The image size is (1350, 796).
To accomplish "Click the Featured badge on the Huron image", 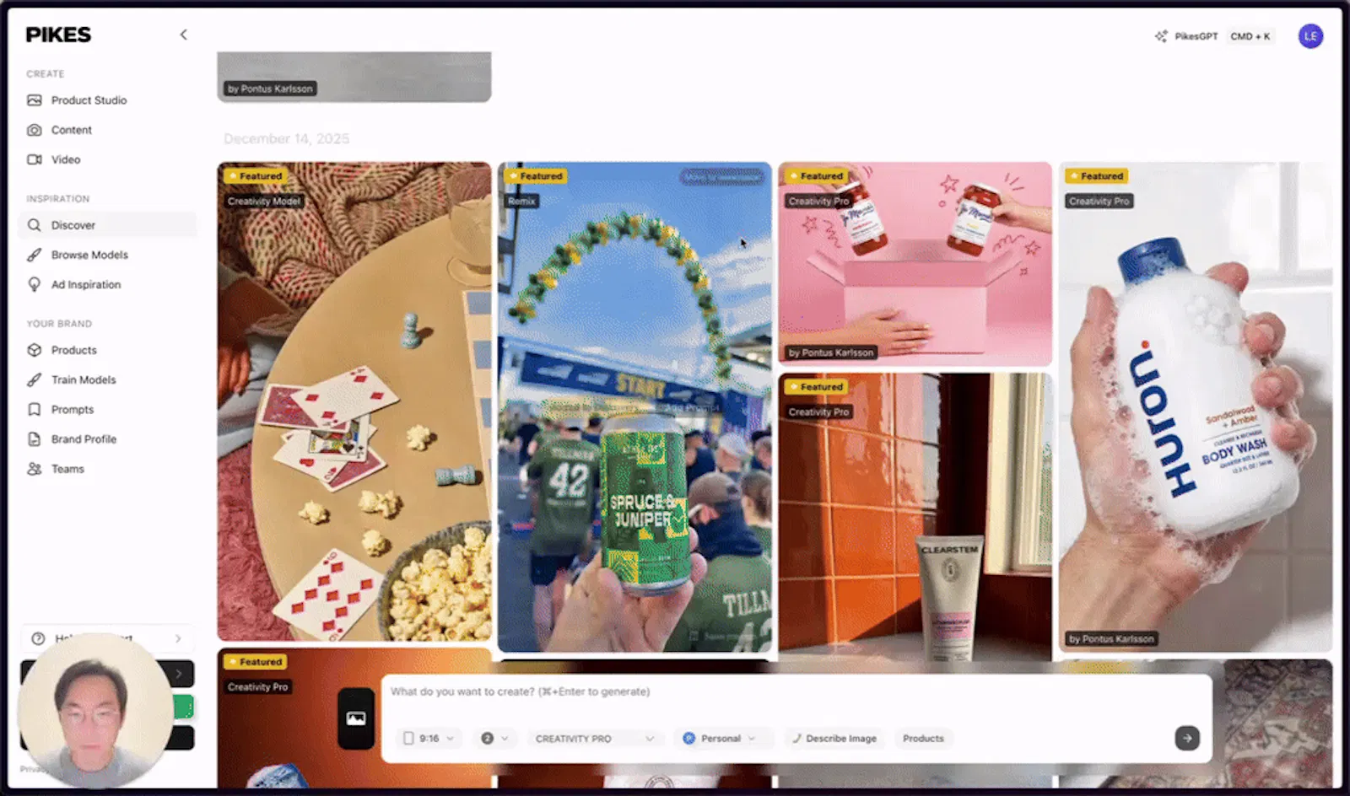I will pos(1097,176).
